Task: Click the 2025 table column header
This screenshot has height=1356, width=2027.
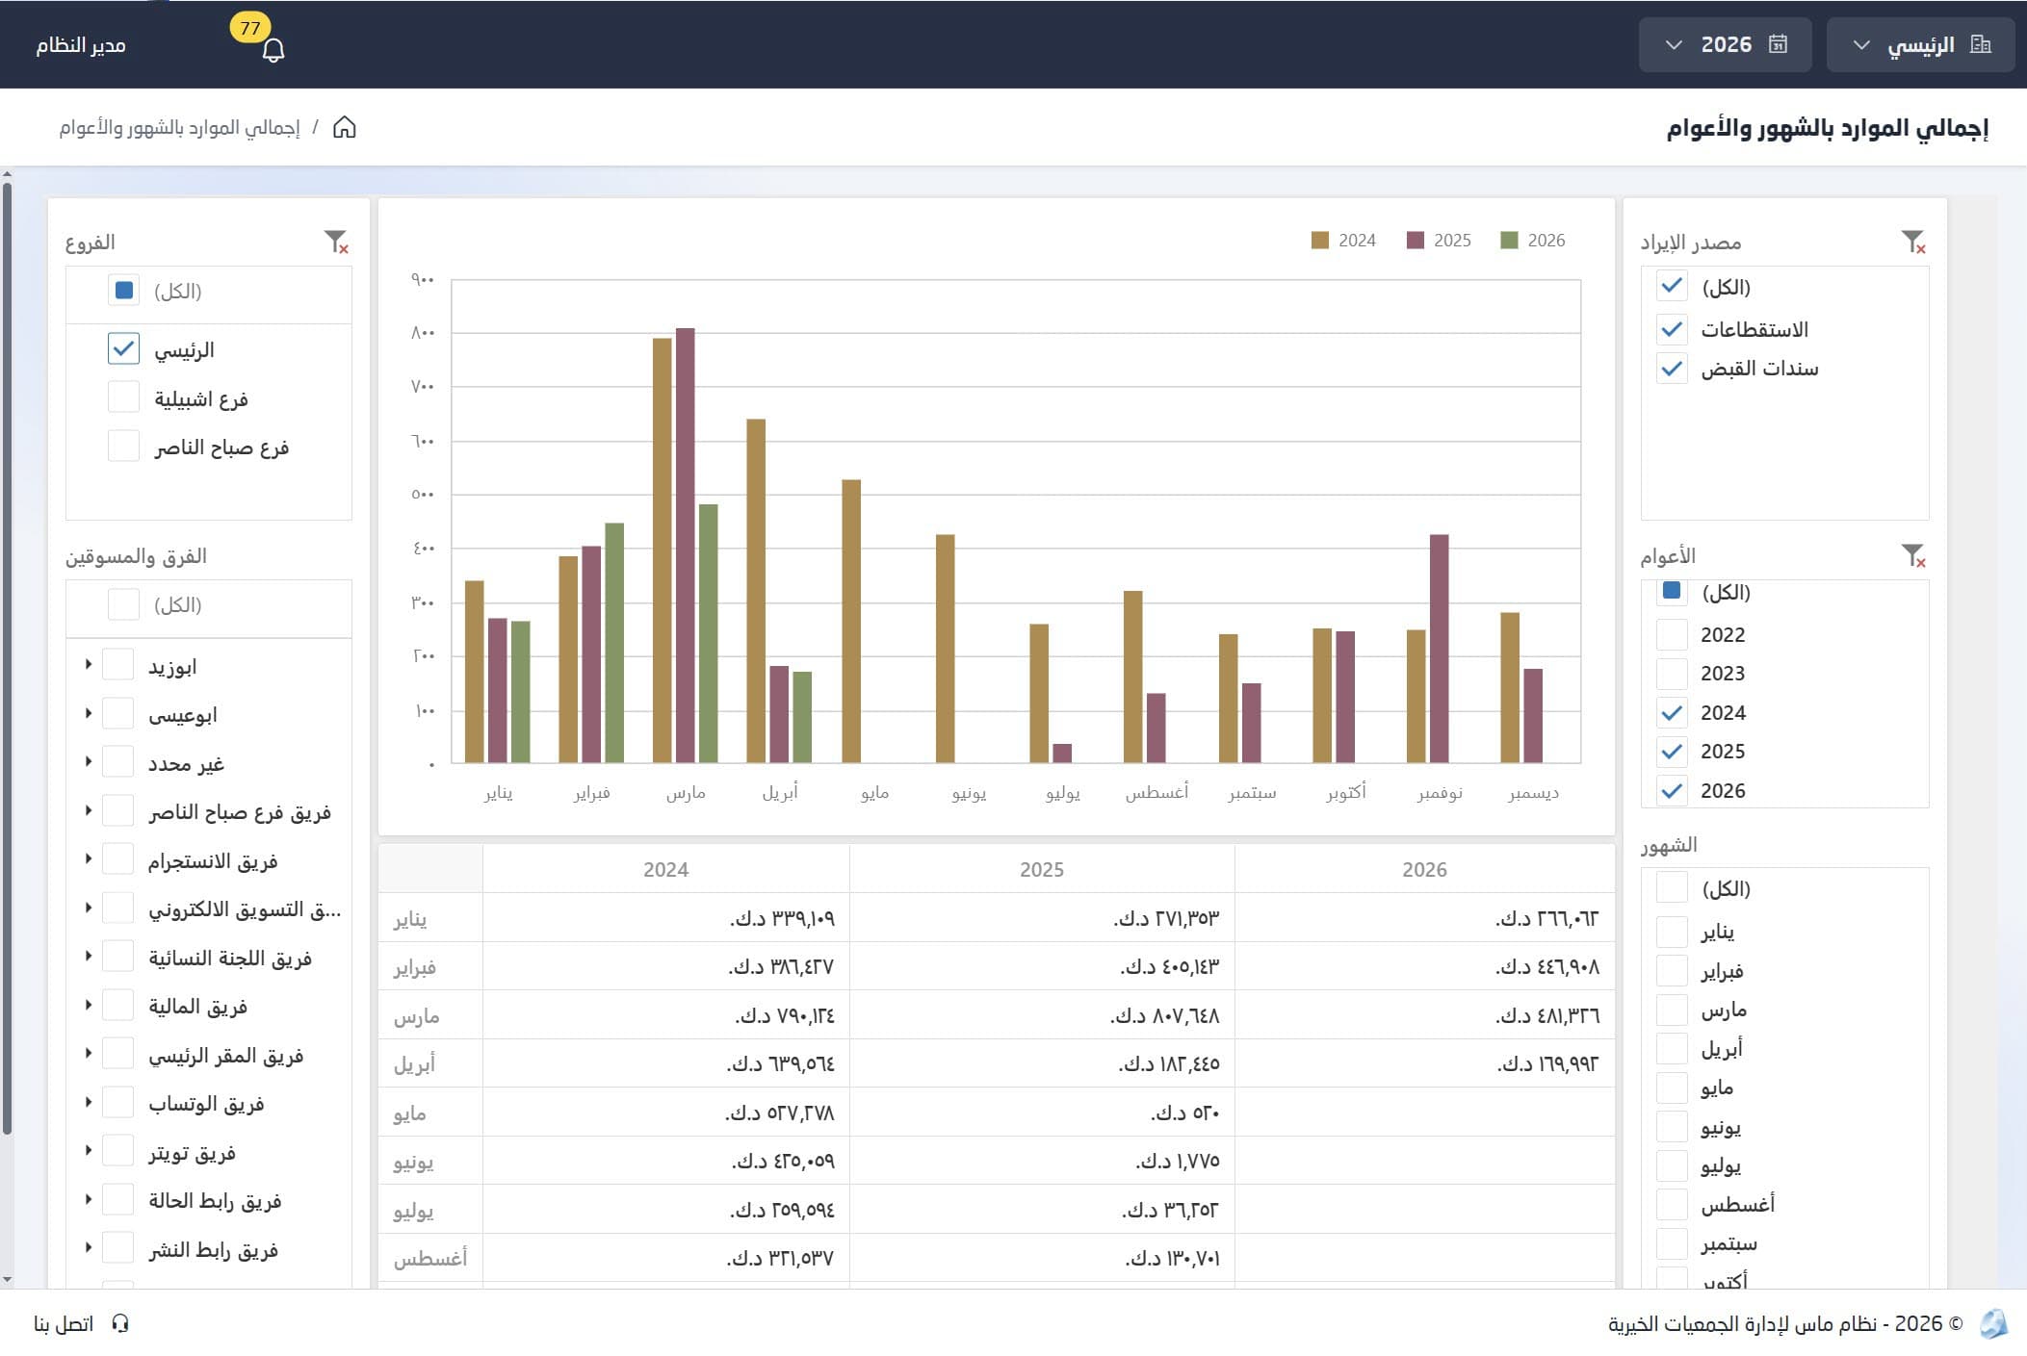Action: pyautogui.click(x=1042, y=869)
